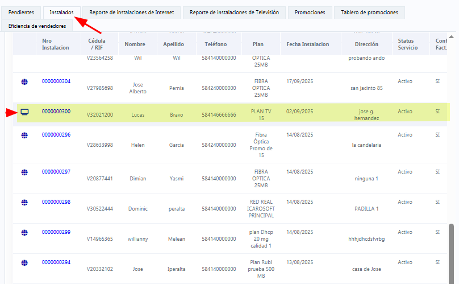Click the globe icon beside installation 0000000296
459x284 pixels.
click(x=24, y=135)
